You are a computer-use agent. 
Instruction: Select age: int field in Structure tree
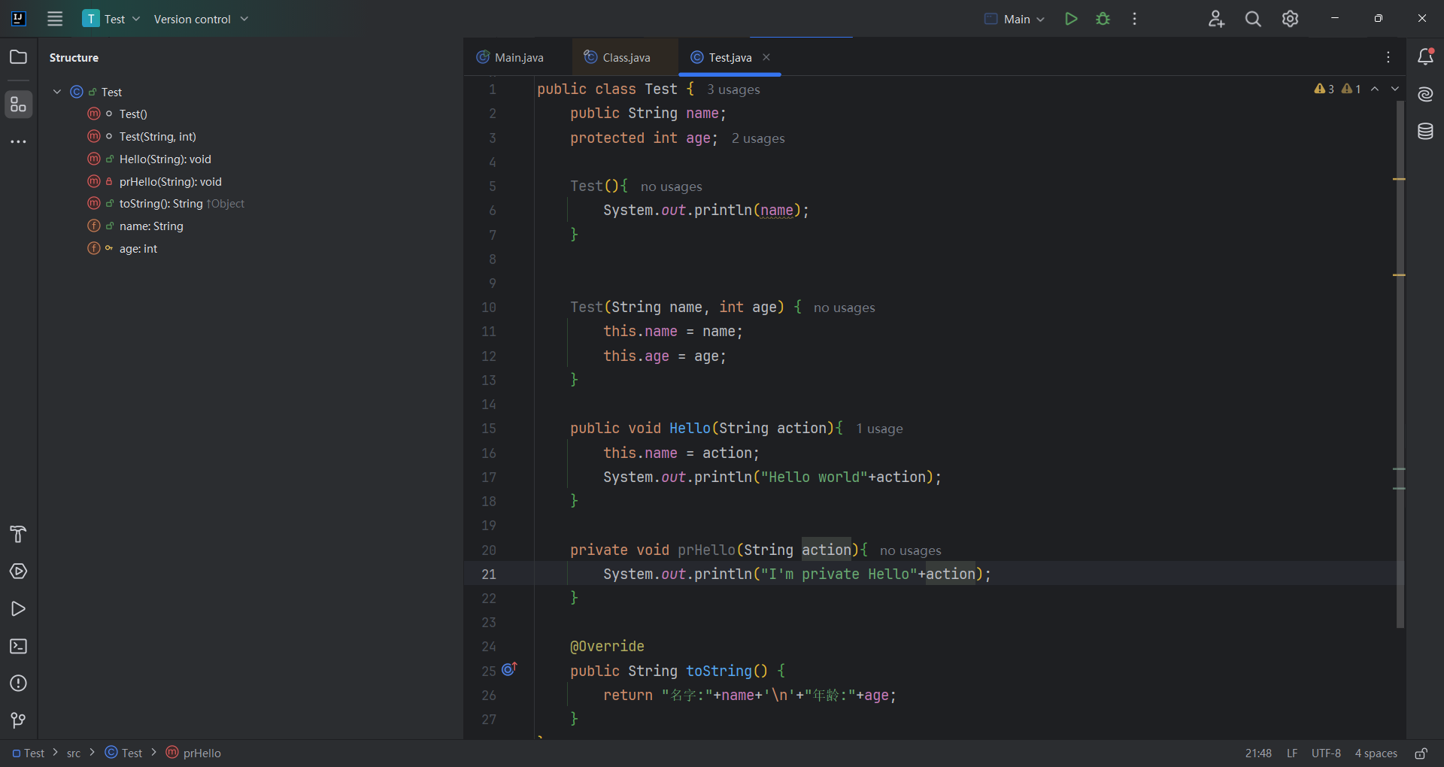[x=138, y=249]
